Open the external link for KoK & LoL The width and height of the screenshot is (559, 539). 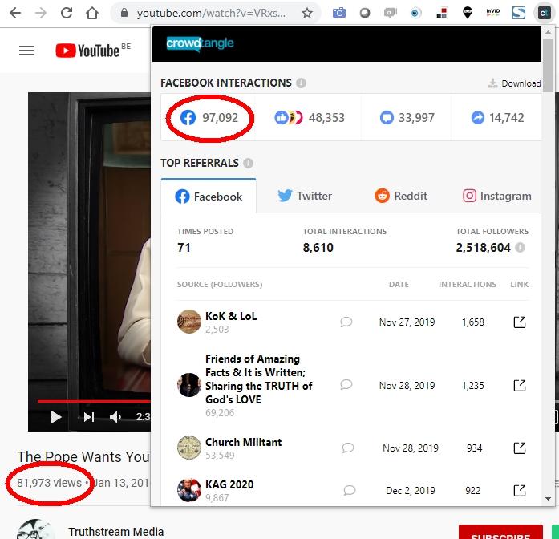520,322
